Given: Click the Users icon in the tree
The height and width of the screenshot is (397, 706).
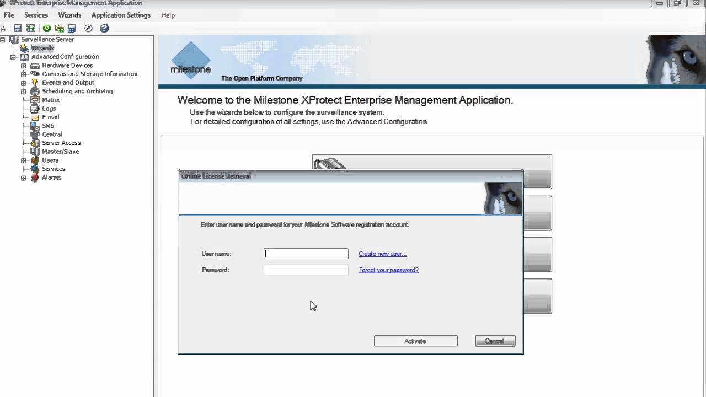Looking at the screenshot, I should tap(35, 160).
